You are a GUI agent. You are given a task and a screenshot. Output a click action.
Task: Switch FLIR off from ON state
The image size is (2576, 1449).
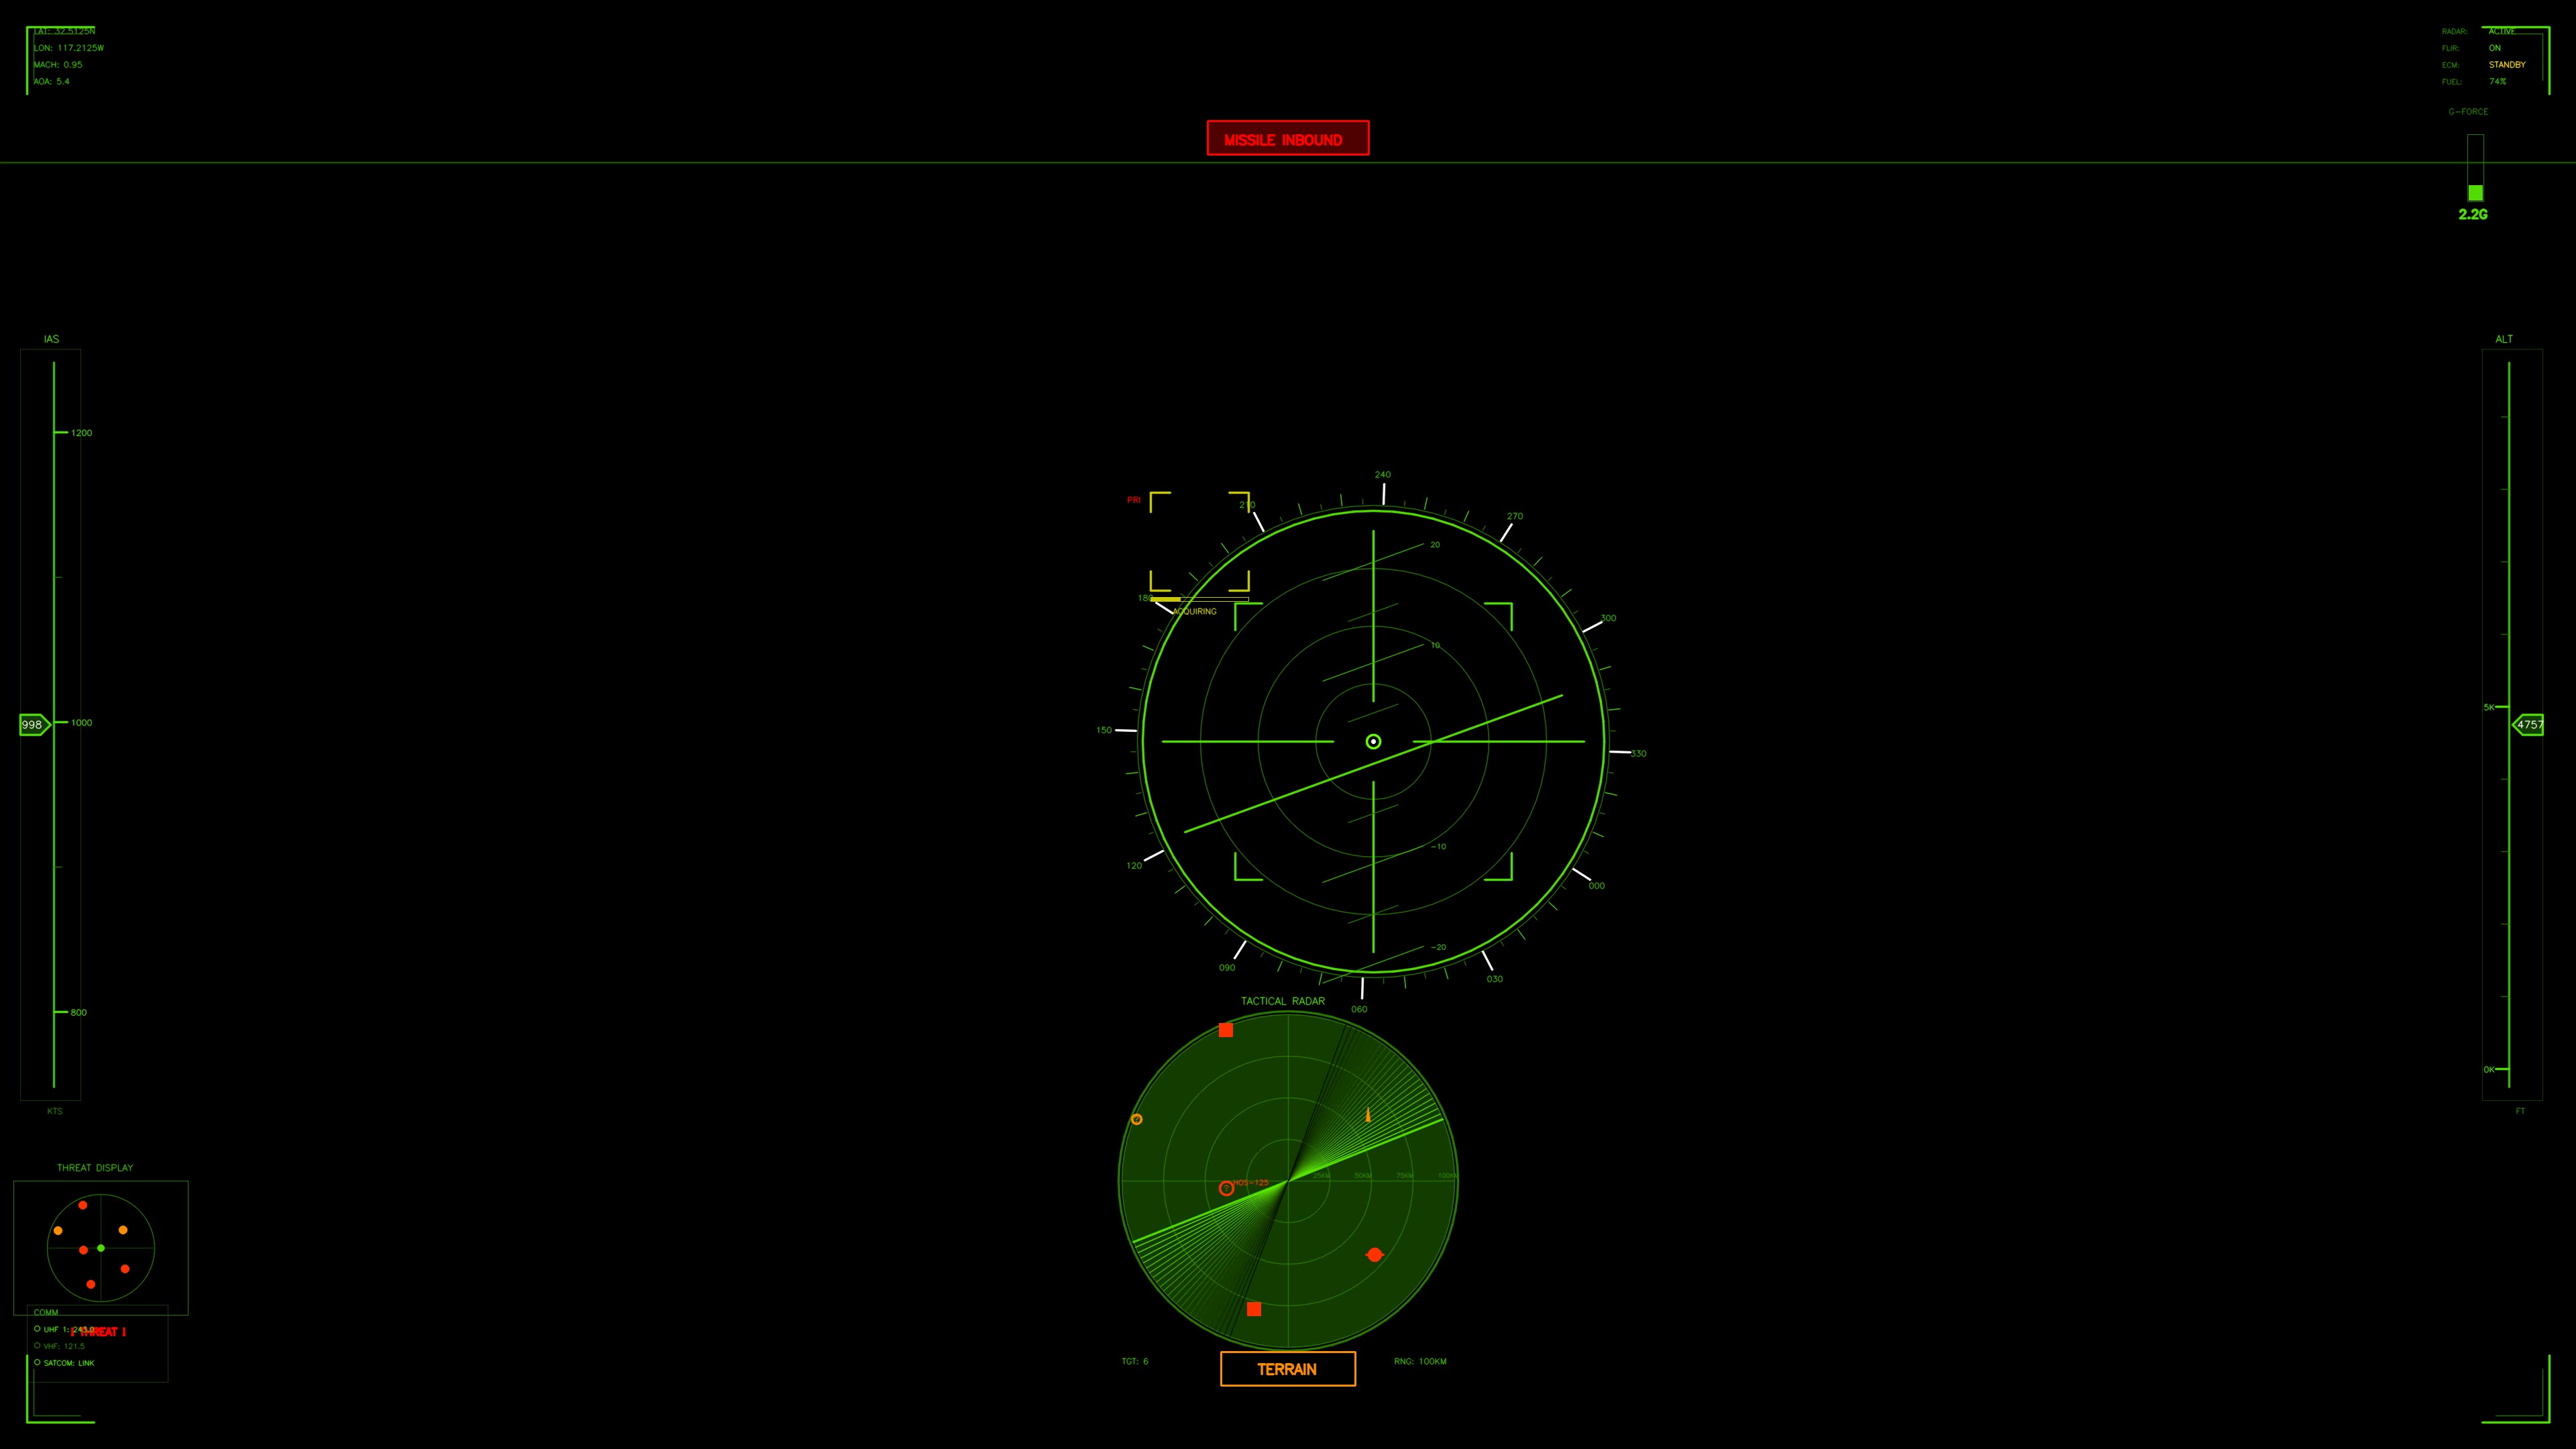click(x=2495, y=47)
